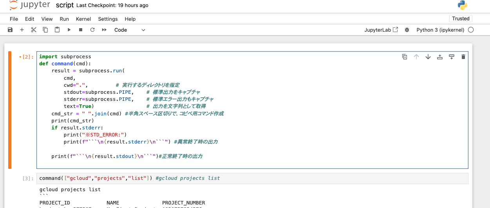Paste cell from clipboard icon

57,30
